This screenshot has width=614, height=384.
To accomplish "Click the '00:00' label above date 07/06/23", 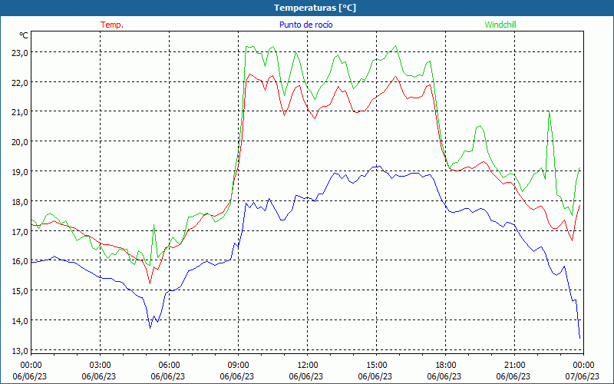I will (x=583, y=366).
